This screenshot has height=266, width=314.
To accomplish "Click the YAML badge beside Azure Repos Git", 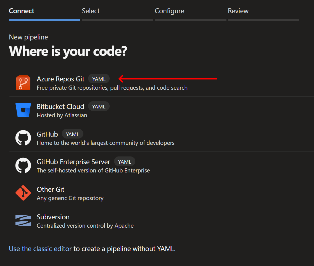I will coord(99,79).
